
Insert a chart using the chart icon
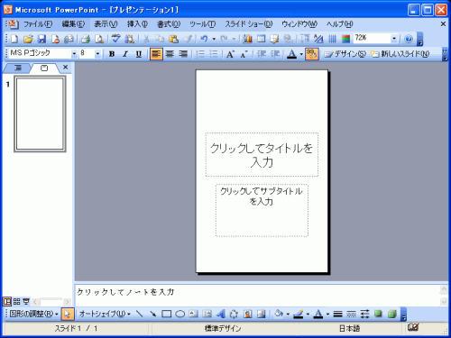[x=248, y=39]
